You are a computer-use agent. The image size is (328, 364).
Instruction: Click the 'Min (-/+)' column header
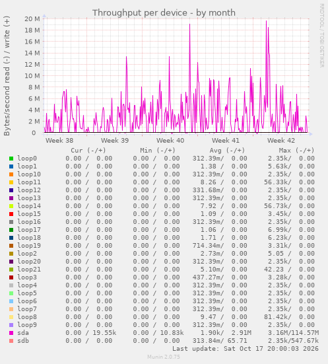[x=158, y=151]
